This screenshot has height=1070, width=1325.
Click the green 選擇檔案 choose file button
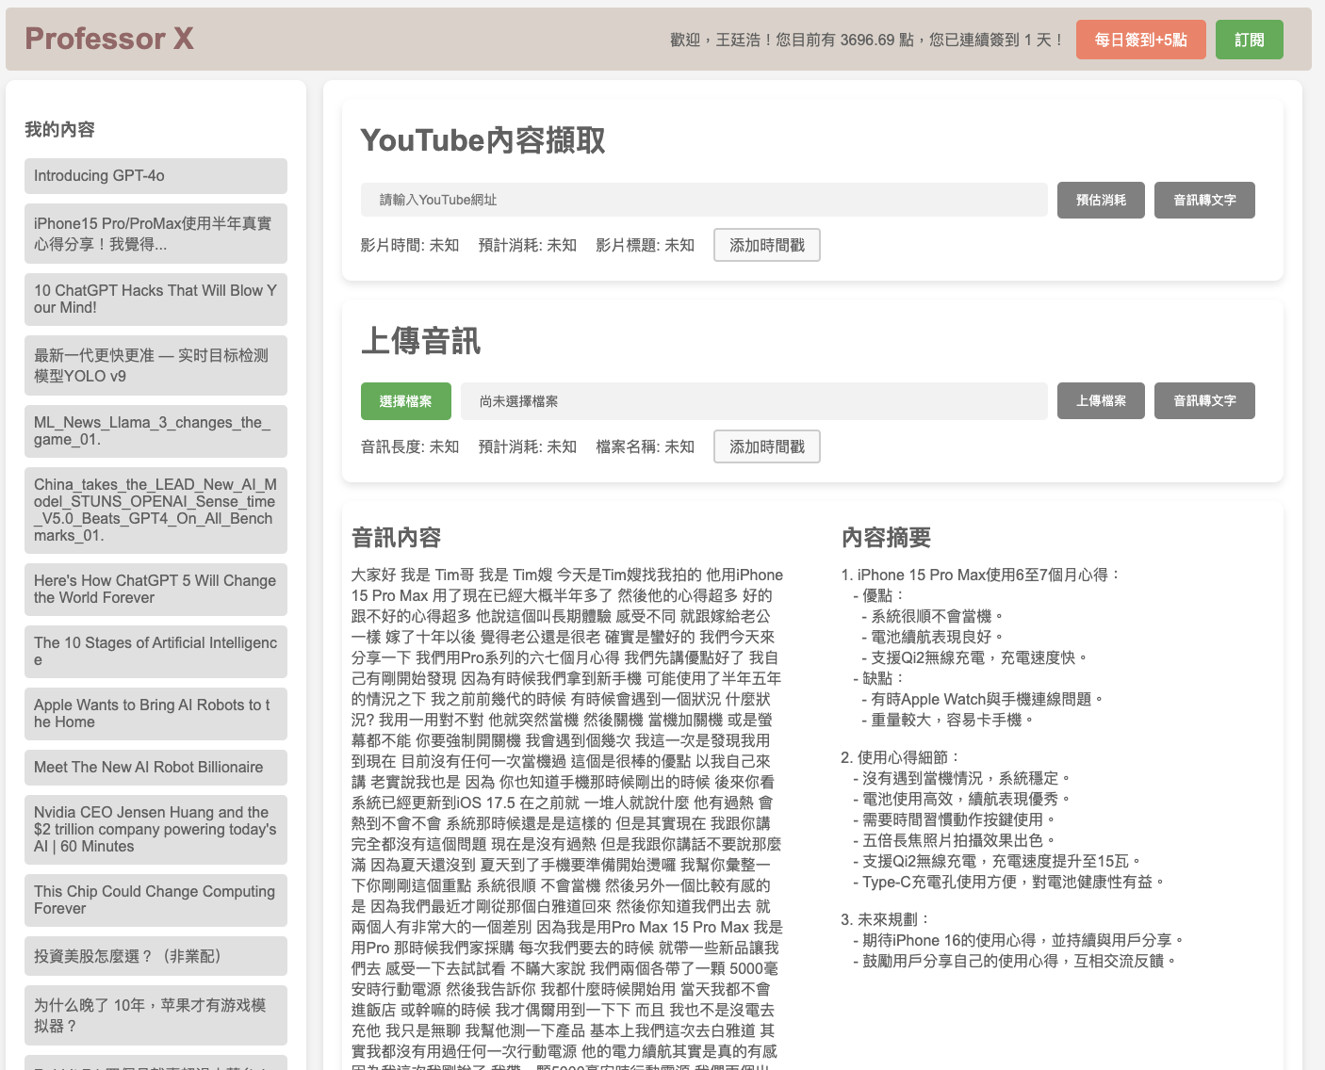pyautogui.click(x=405, y=401)
